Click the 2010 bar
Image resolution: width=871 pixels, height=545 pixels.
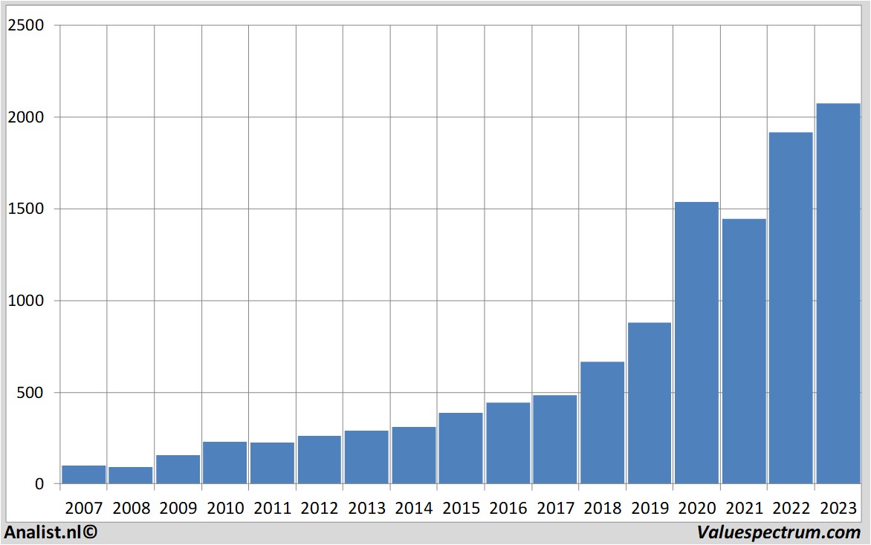[x=224, y=463]
